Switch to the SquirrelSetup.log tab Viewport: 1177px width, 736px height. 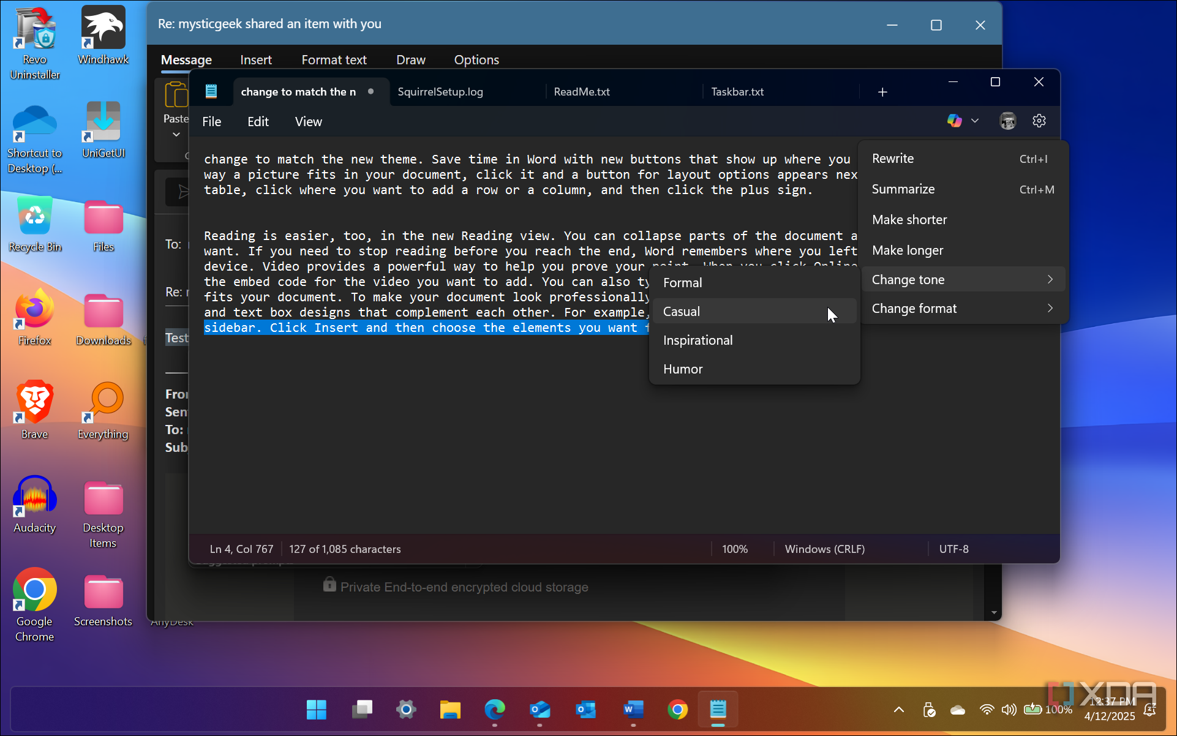tap(440, 92)
